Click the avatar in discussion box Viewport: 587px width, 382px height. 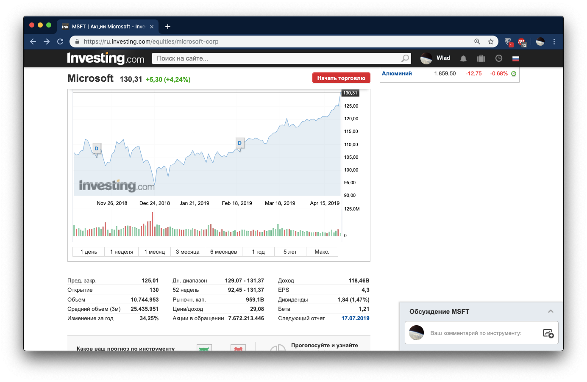[417, 333]
